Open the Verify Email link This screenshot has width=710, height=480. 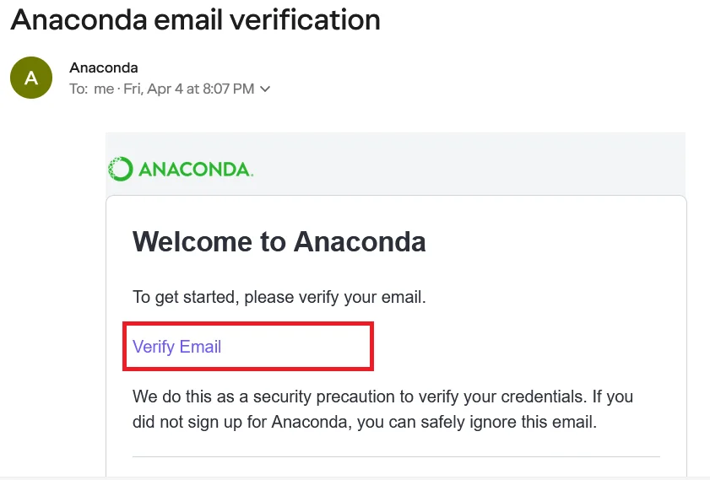coord(177,347)
